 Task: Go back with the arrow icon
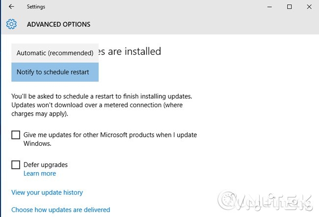pos(11,7)
